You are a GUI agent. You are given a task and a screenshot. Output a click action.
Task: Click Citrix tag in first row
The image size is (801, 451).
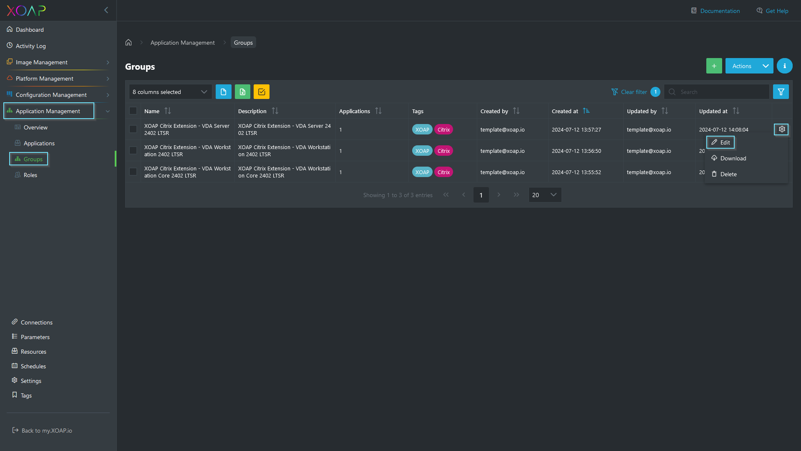(443, 129)
